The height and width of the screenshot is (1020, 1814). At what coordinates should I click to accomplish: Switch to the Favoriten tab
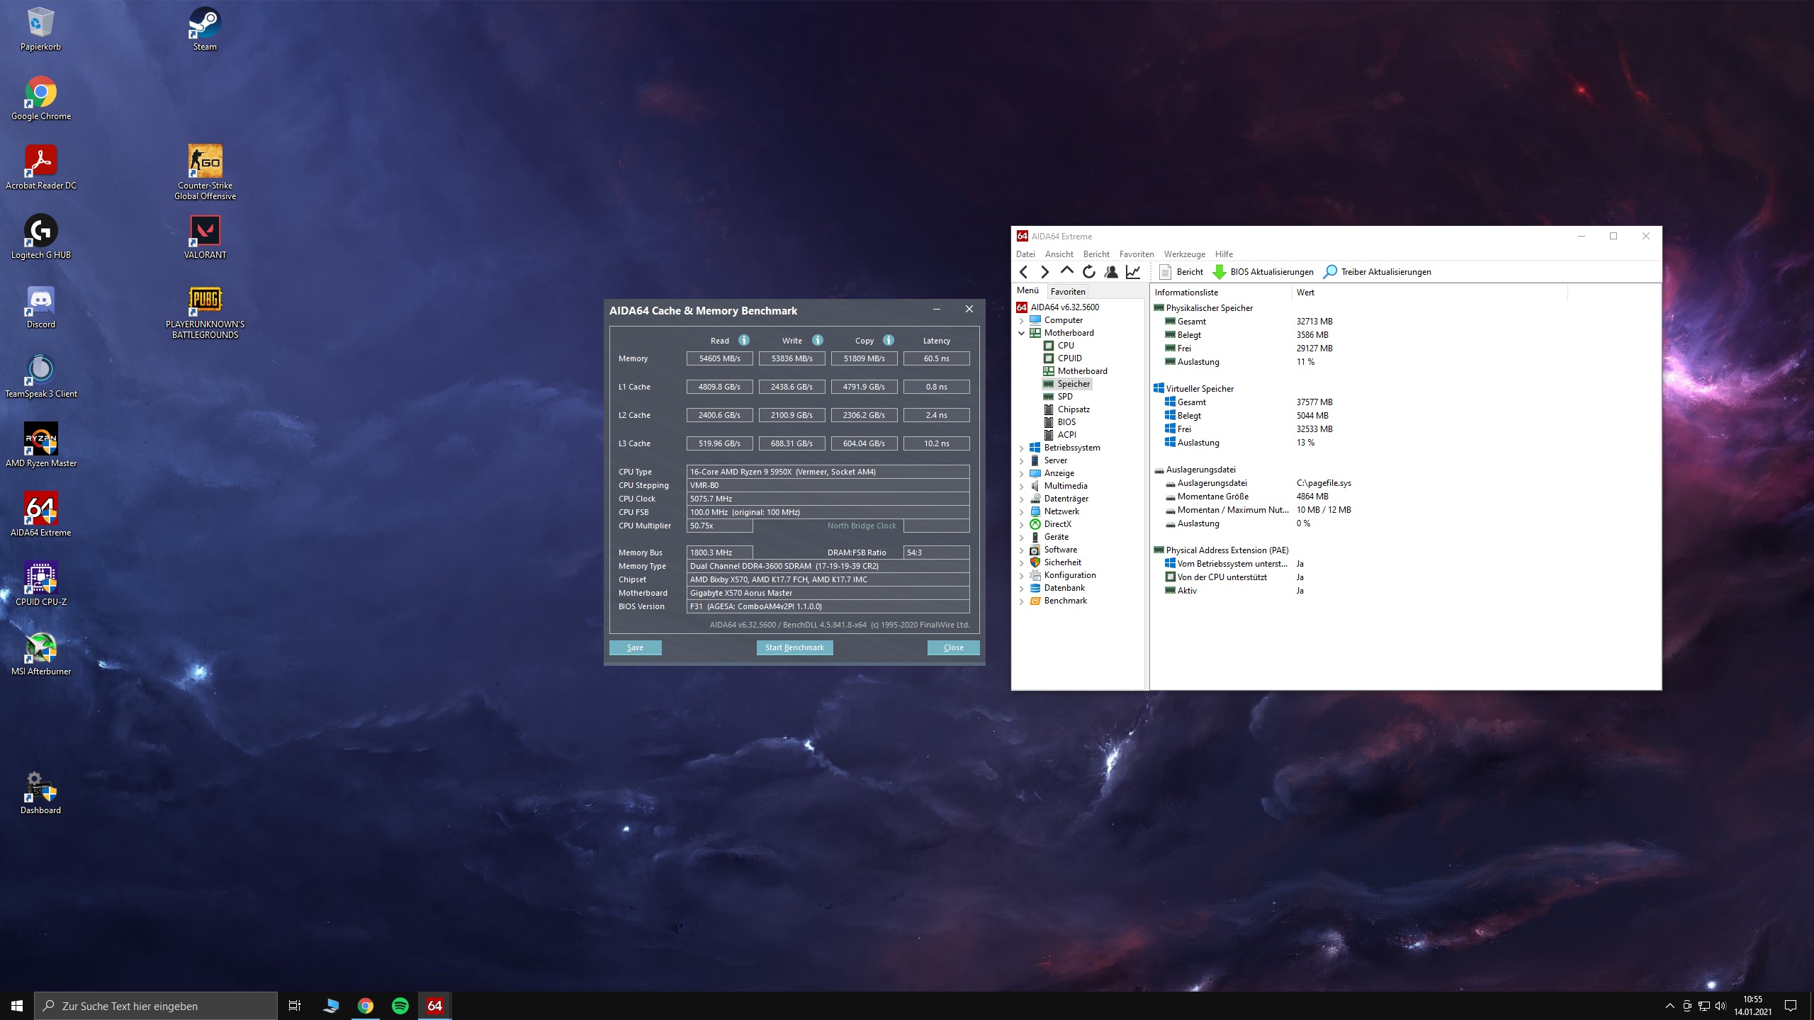pyautogui.click(x=1068, y=291)
